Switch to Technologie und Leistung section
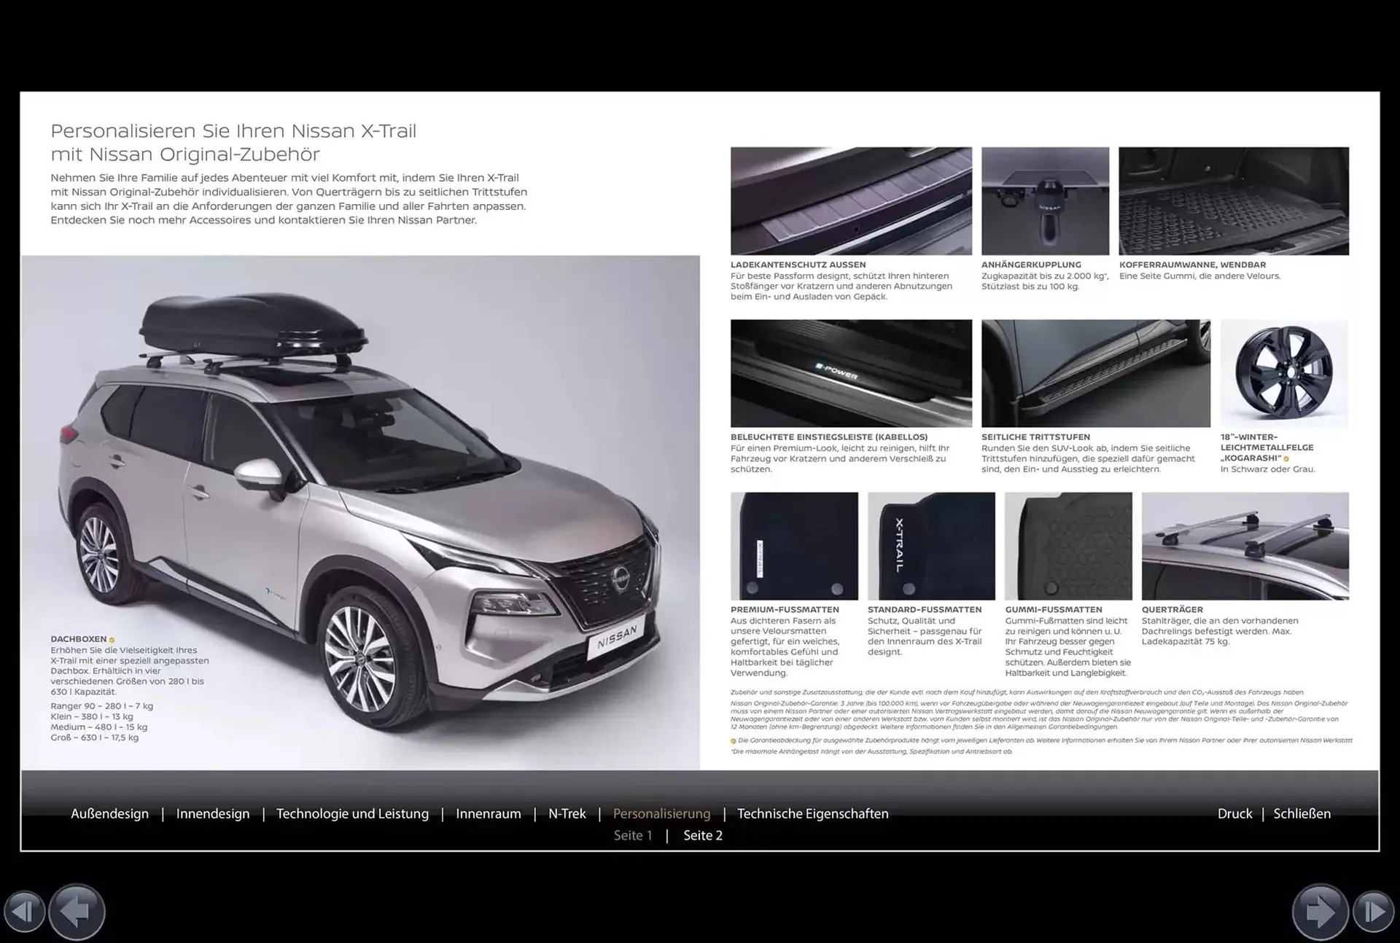 [352, 813]
